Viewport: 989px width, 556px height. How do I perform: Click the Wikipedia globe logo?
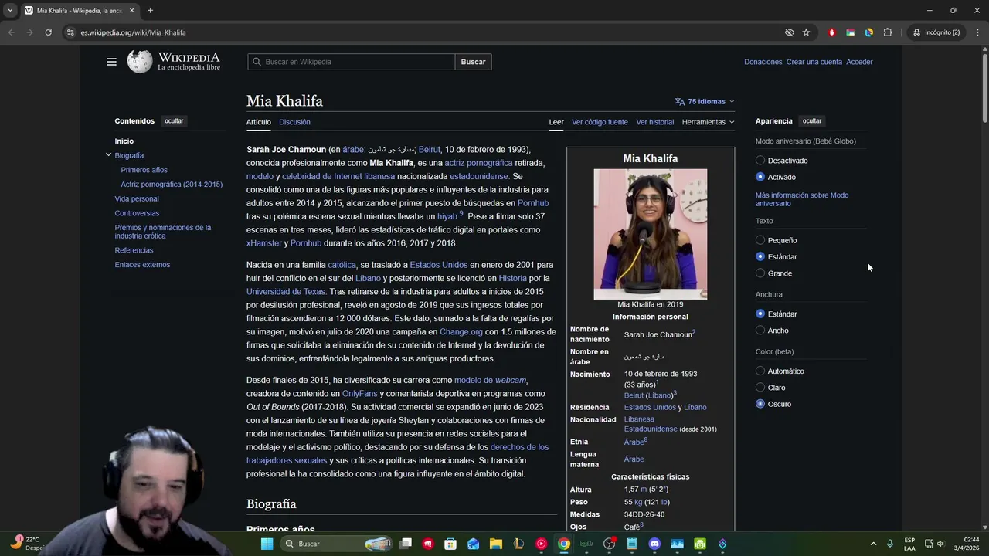click(140, 62)
